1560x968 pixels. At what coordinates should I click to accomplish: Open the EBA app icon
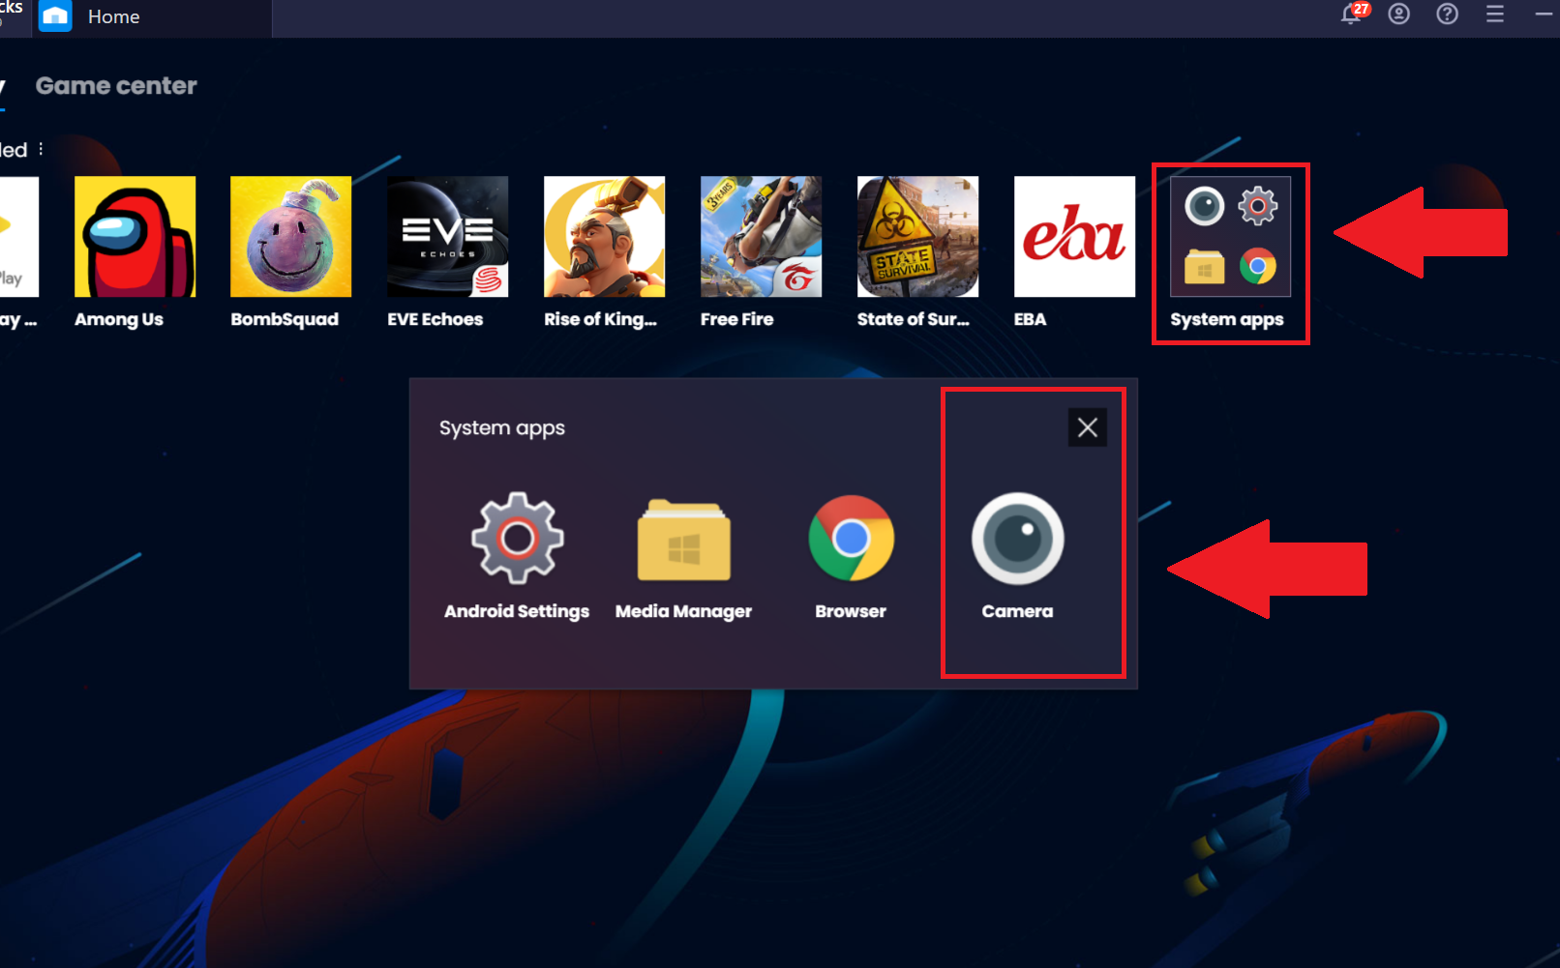point(1074,236)
